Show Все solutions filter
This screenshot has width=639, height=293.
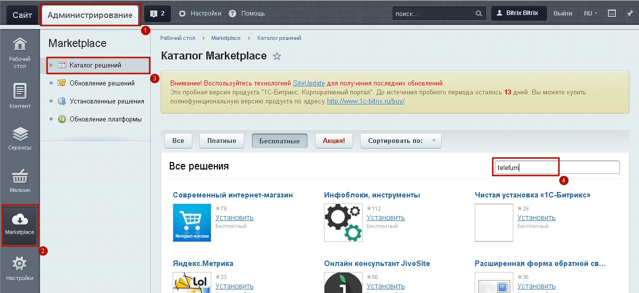[178, 141]
